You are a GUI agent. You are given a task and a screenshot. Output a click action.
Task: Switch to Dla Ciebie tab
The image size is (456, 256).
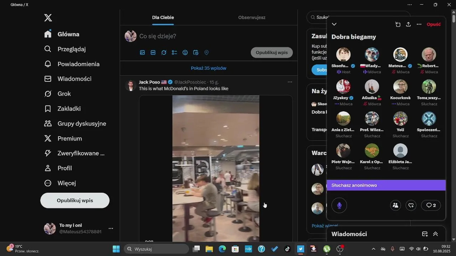click(x=163, y=17)
